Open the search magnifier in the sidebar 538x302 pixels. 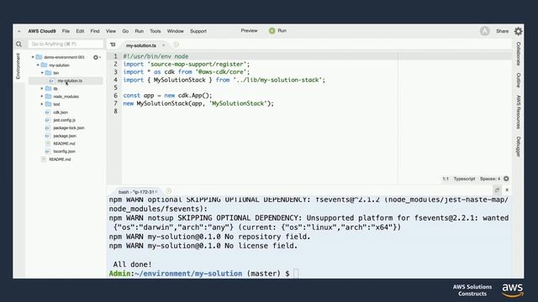(18, 44)
